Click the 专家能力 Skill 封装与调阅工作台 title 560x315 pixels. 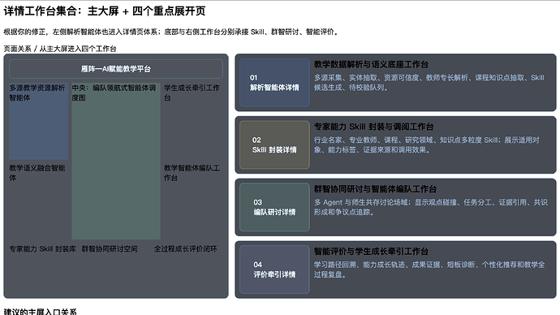pos(373,127)
